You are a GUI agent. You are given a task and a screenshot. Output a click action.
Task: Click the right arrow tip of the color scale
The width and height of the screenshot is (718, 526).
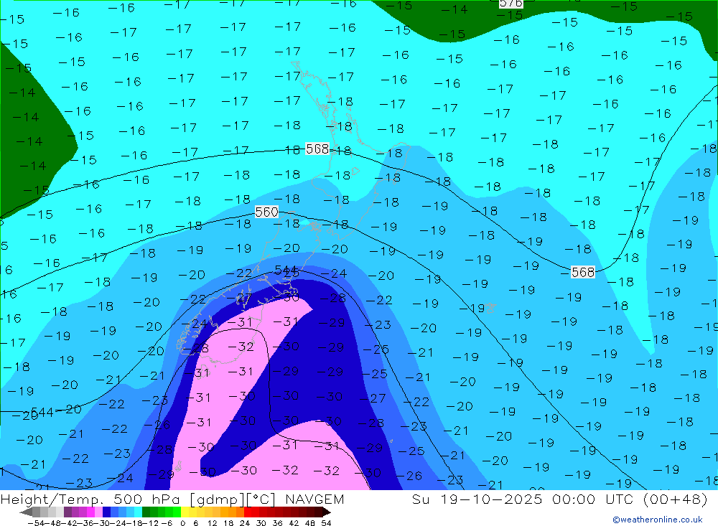[x=328, y=512]
